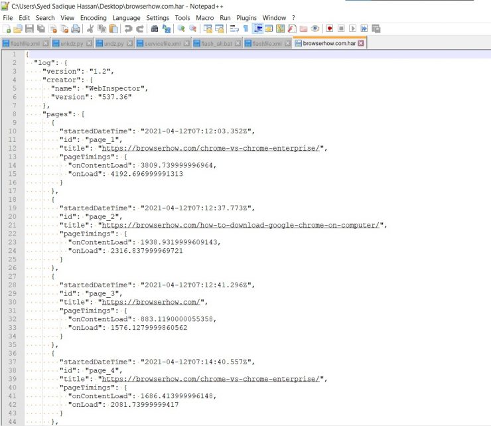This screenshot has width=491, height=426.
Task: Toggle word wrap icon in toolbar
Action: [234, 29]
